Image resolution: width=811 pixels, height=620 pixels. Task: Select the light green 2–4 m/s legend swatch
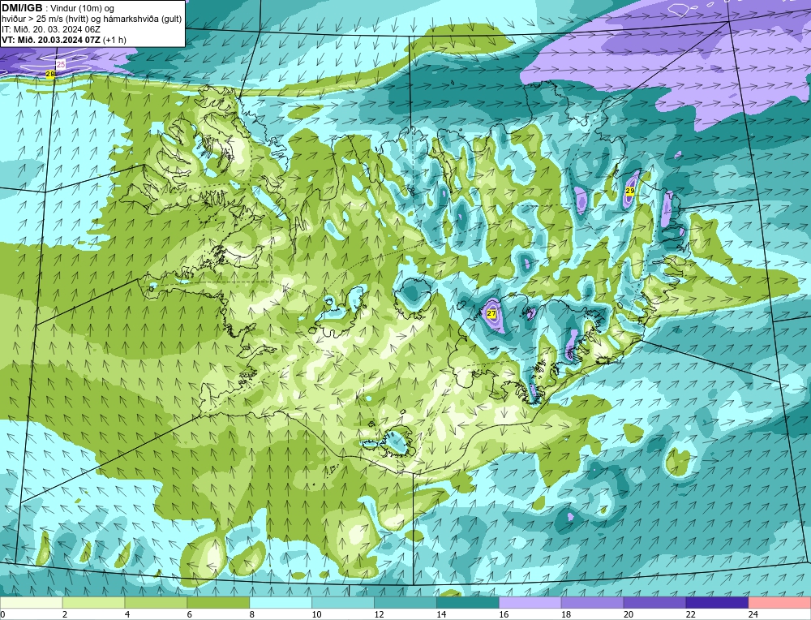click(x=93, y=603)
